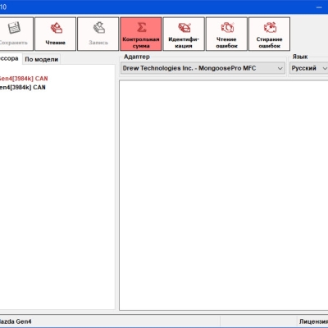Click the Чтение (Read) toolbar button
Viewport: 328px width, 328px height.
coord(55,34)
